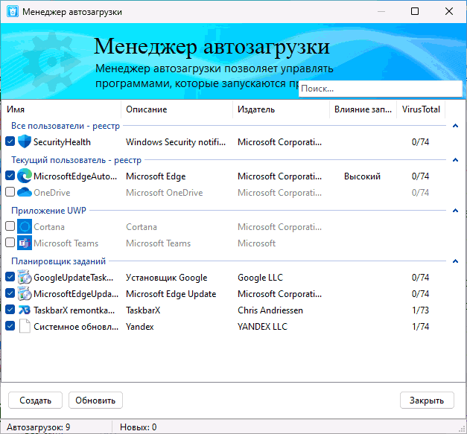Sort by the Издатель column header
This screenshot has width=467, height=434.
pos(281,109)
